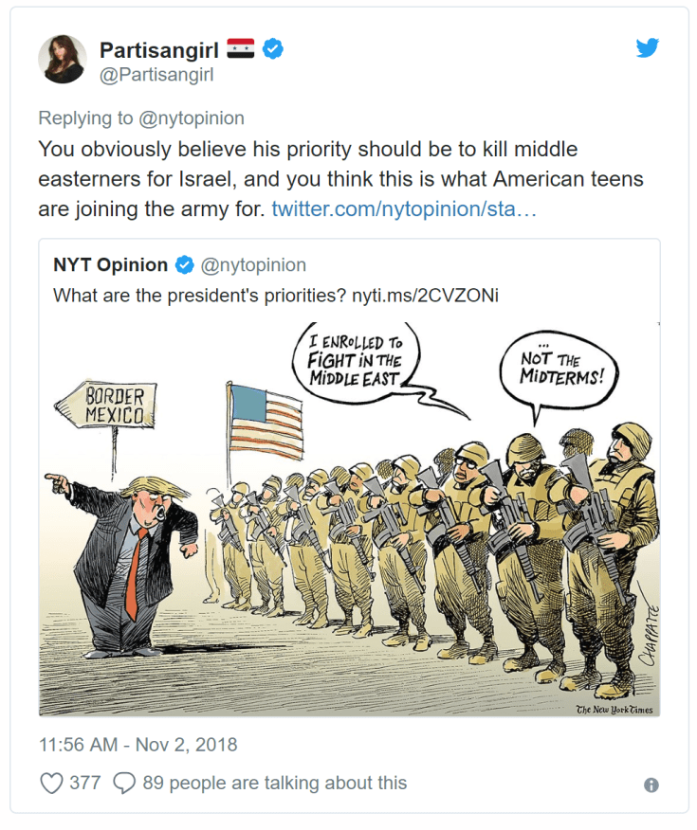The image size is (697, 830).
Task: Open the nyti.ms/2CVZONi link
Action: pos(425,295)
